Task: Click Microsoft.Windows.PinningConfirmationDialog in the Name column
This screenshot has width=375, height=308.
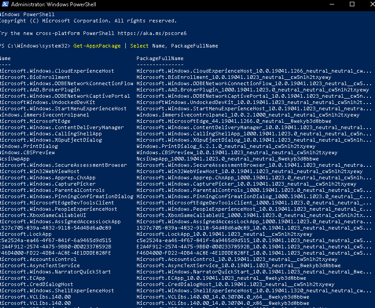Action: (x=66, y=196)
